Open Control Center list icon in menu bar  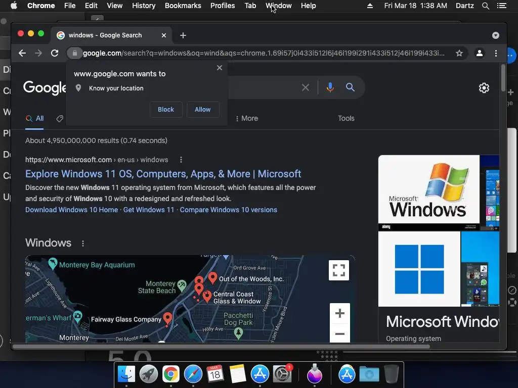pos(501,6)
